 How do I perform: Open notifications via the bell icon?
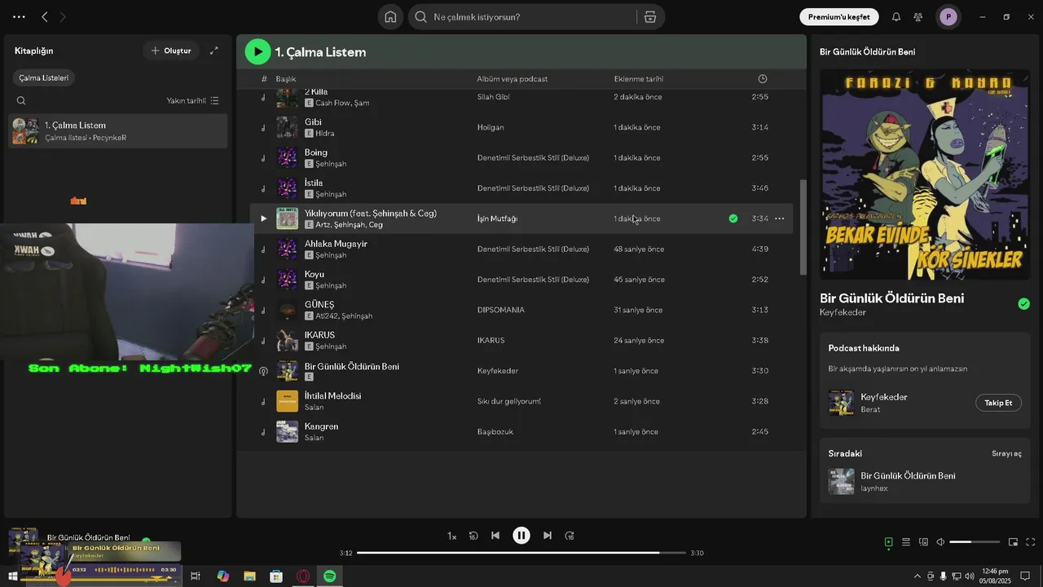896,16
